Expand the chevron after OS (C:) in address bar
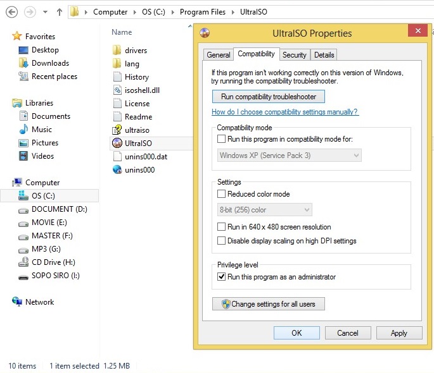The width and height of the screenshot is (434, 373). click(173, 12)
